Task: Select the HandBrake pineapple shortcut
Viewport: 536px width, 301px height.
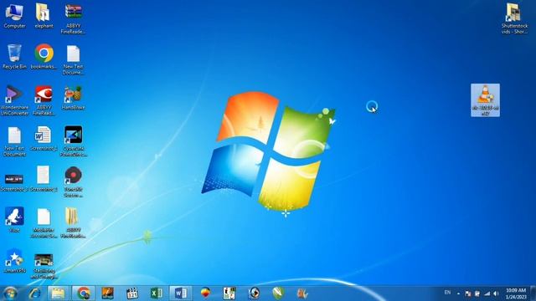Action: coord(73,98)
